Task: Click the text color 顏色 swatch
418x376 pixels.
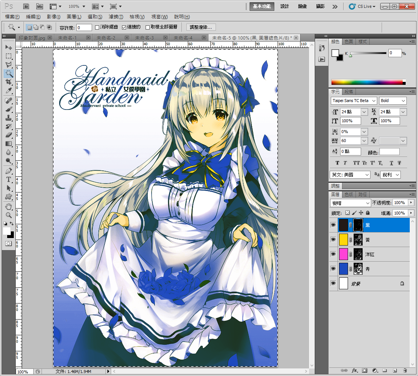Action: point(390,152)
